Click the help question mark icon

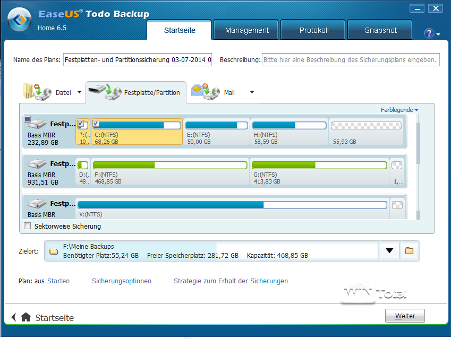(x=429, y=33)
